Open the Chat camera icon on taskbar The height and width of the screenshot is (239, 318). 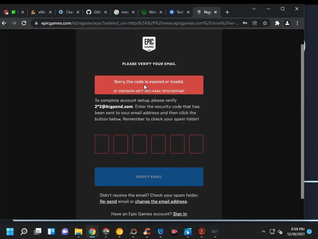click(65, 231)
